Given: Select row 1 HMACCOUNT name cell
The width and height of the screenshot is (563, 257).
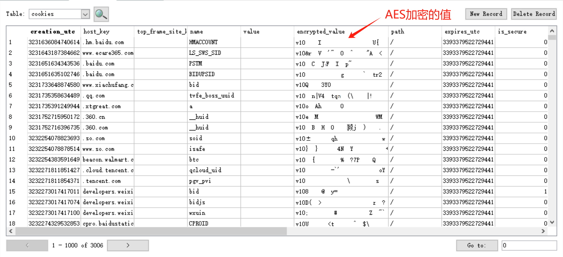Looking at the screenshot, I should pyautogui.click(x=214, y=42).
